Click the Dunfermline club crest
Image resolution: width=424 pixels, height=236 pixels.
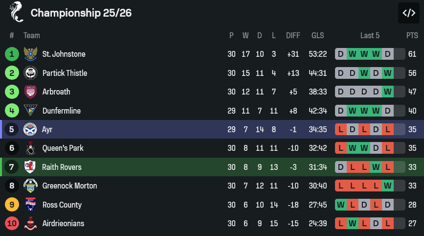[30, 111]
